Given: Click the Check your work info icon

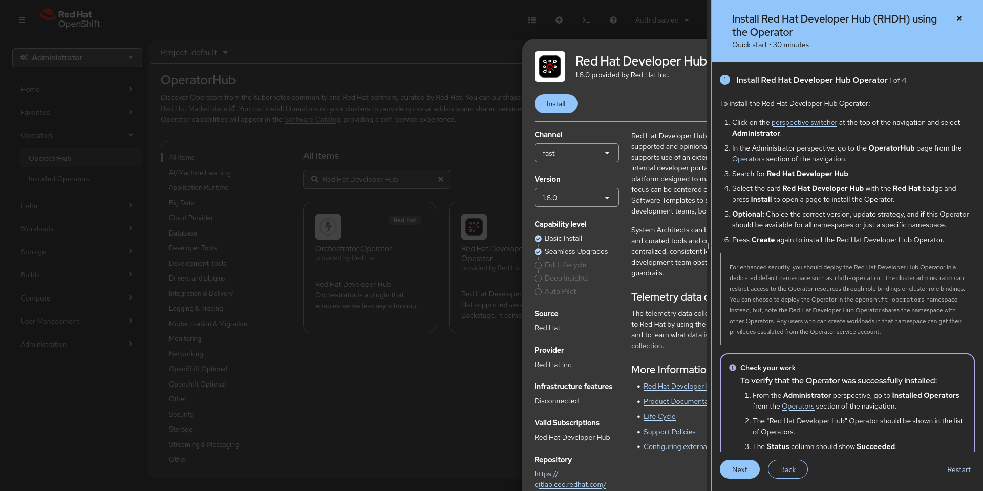Looking at the screenshot, I should coord(733,368).
